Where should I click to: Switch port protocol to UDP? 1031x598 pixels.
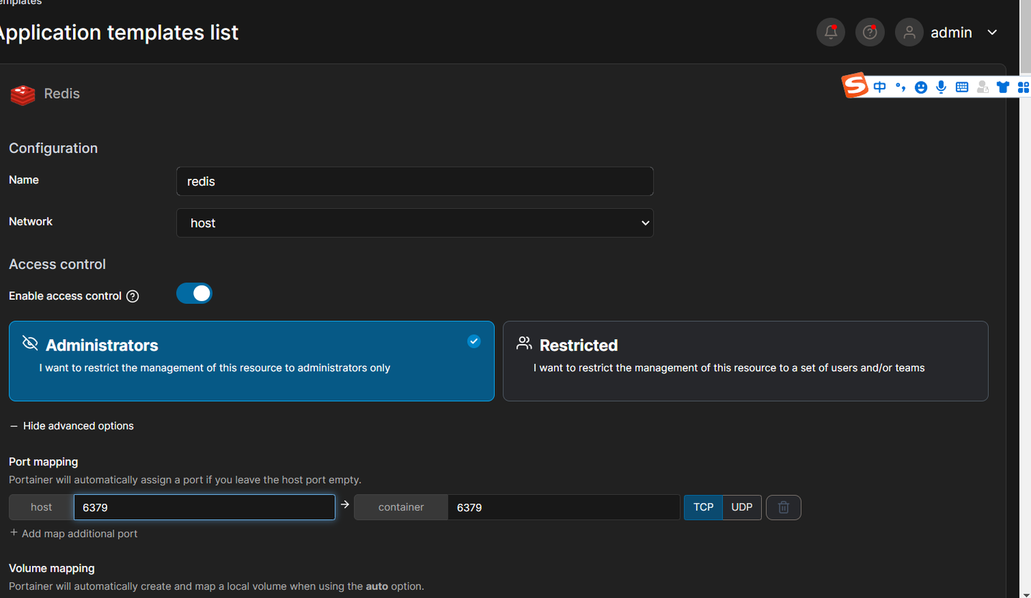click(742, 507)
